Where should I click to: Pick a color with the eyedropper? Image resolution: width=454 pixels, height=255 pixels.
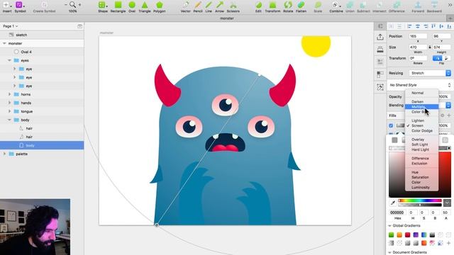point(393,203)
